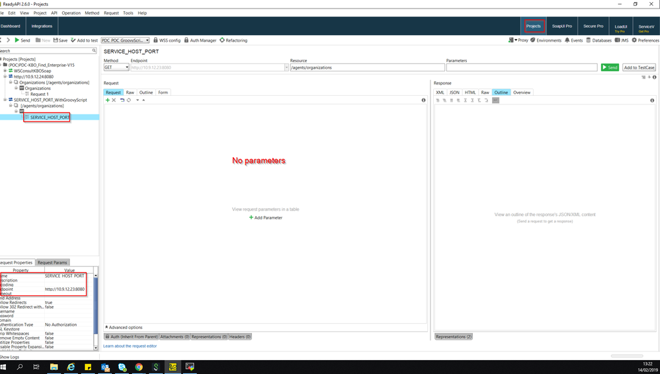Open the Auth Manager
Screen dimensions: 660x374
click(187, 40)
